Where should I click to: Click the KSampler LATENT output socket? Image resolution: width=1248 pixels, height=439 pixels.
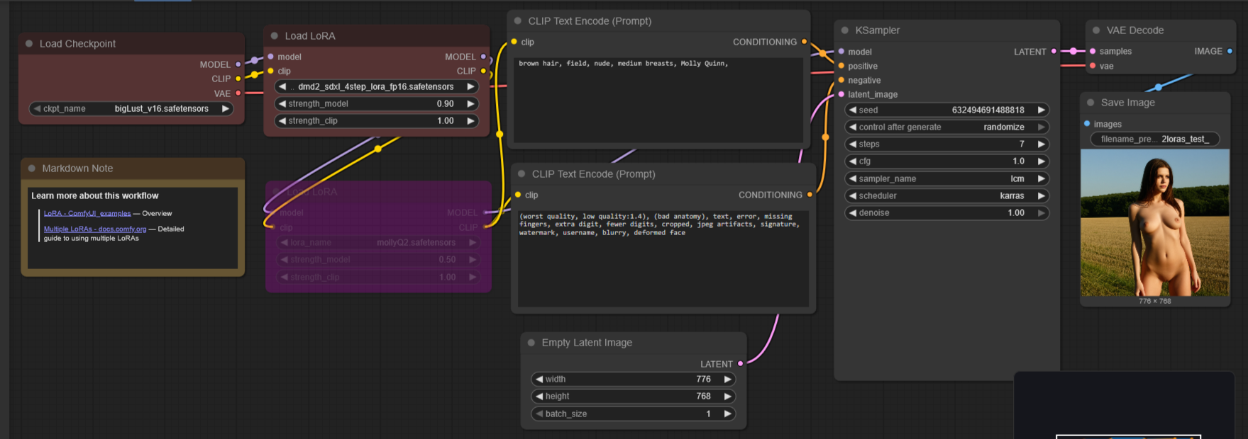(1054, 52)
